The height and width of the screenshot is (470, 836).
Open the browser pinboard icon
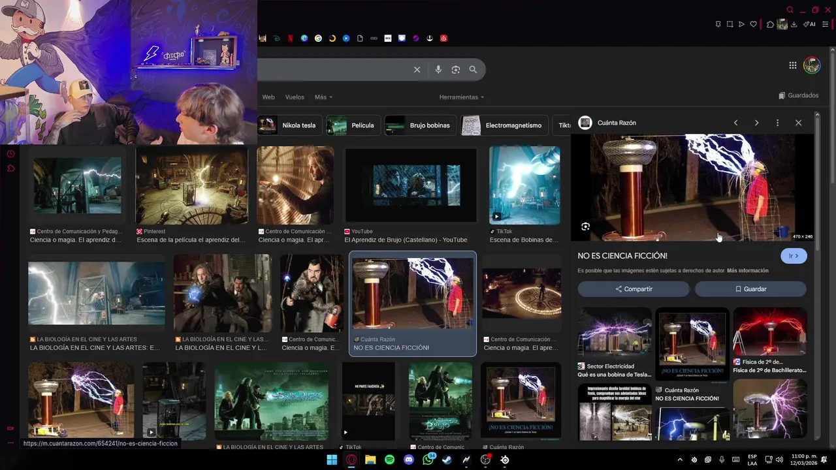(718, 24)
